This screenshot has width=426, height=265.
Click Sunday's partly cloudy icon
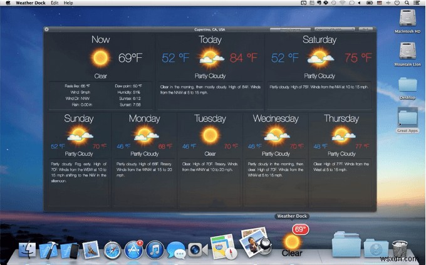[80, 135]
